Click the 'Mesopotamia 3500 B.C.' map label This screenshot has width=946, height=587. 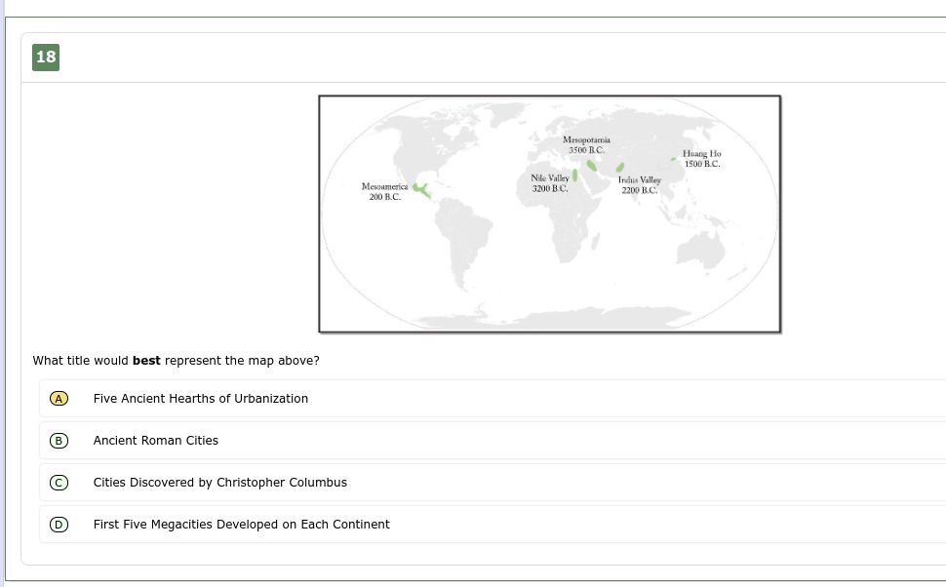click(586, 145)
